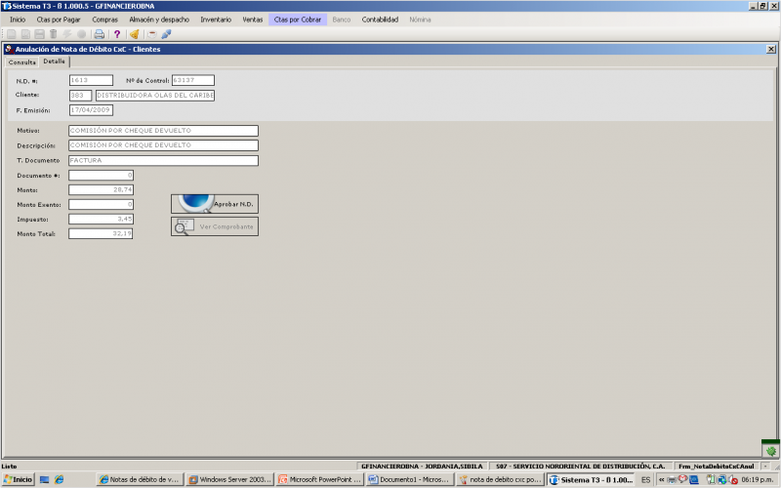The height and width of the screenshot is (488, 781).
Task: Click the taskbar clock showing 06:19 p.m.
Action: coord(758,480)
